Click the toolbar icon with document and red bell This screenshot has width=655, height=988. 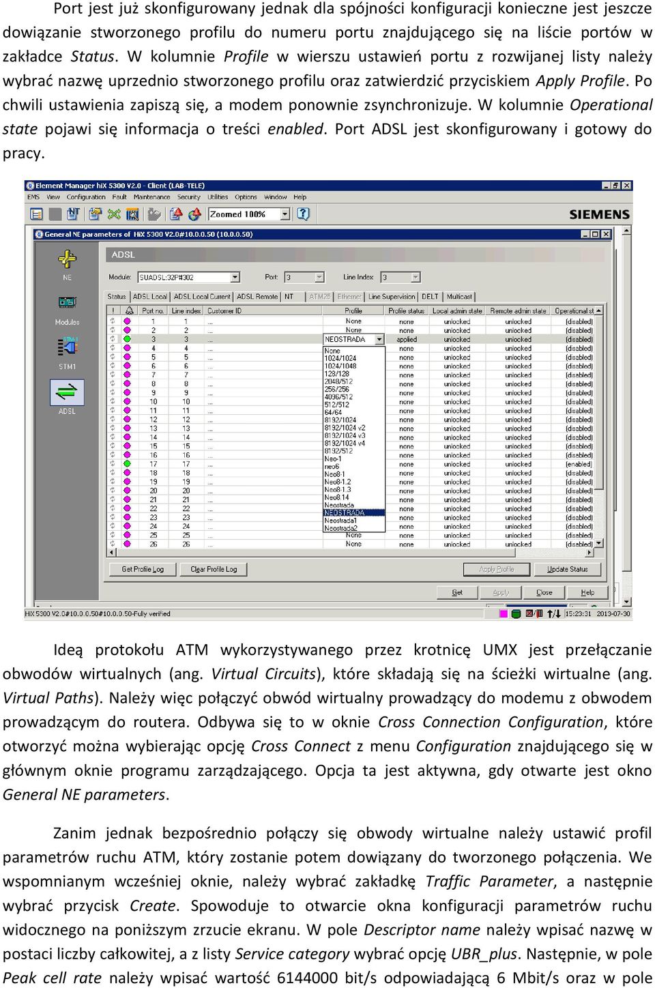176,214
